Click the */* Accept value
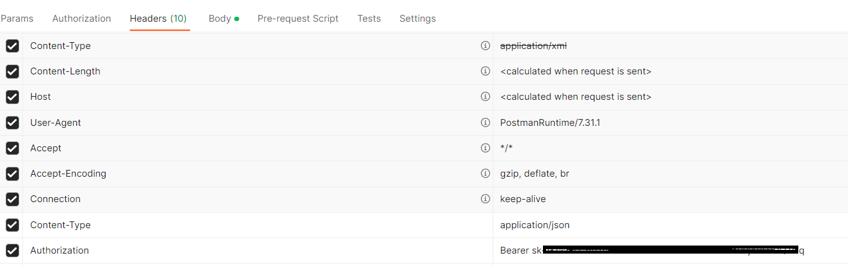848x266 pixels. pyautogui.click(x=506, y=148)
